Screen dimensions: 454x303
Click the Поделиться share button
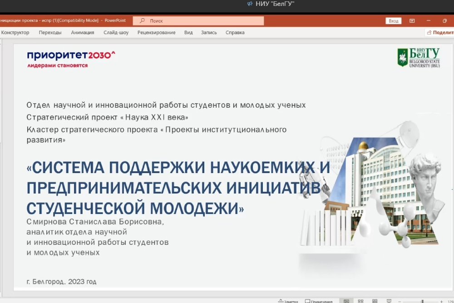click(x=440, y=33)
